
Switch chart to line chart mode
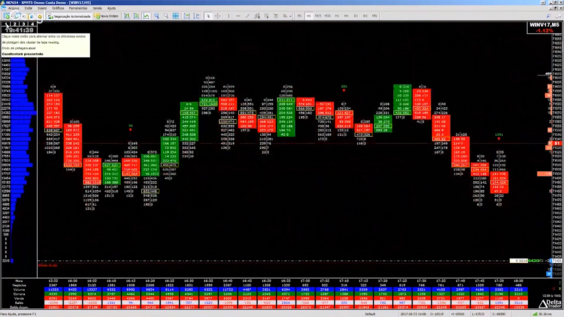[x=146, y=16]
